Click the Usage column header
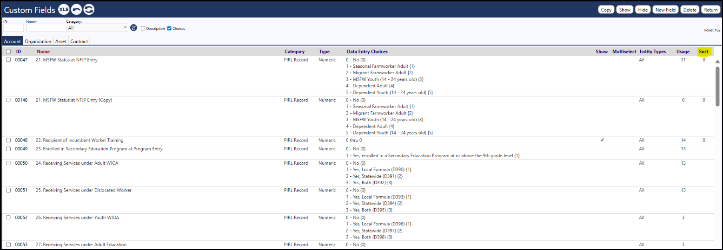The height and width of the screenshot is (250, 723). [x=683, y=51]
